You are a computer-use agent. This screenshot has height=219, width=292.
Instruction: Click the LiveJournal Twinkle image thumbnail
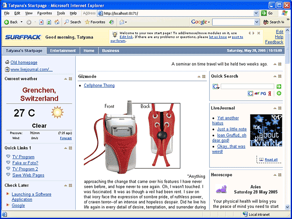coord(266,130)
